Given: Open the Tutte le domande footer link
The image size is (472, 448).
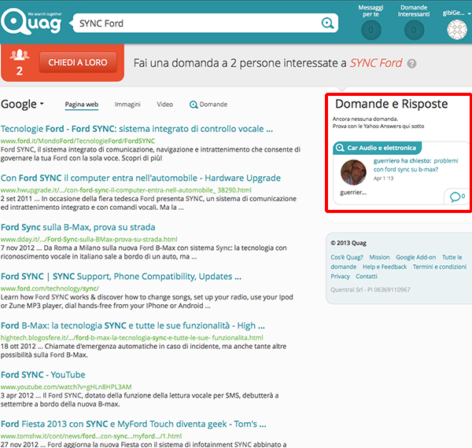Looking at the screenshot, I should point(452,257).
